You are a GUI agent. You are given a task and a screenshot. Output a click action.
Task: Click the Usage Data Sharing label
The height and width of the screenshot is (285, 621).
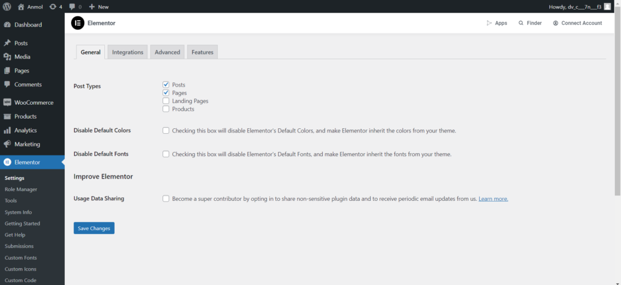tap(99, 198)
